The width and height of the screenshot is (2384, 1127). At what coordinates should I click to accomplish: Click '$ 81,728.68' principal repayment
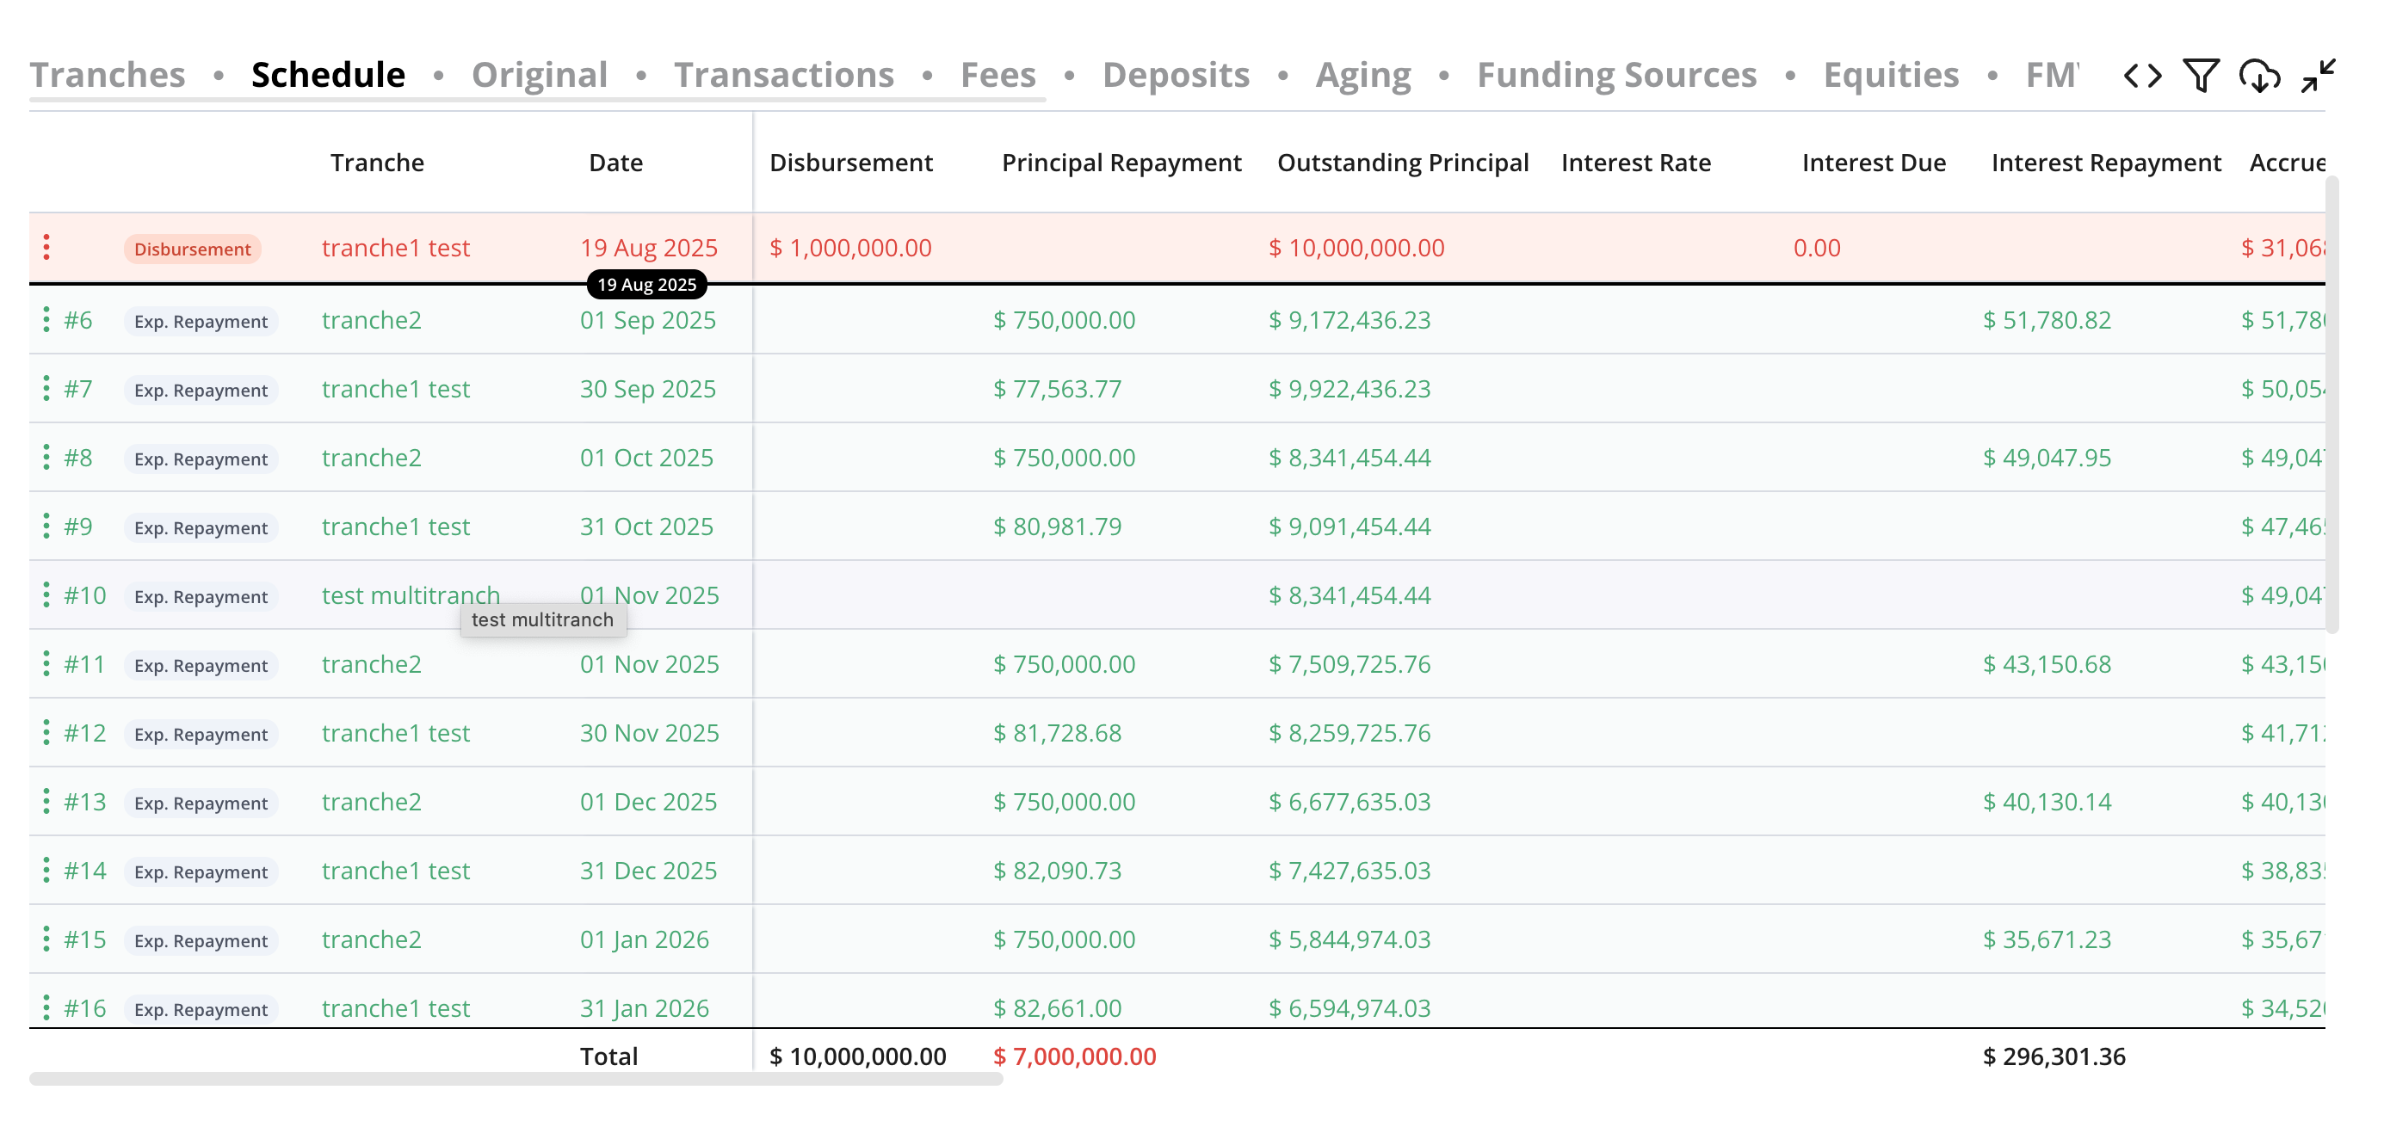click(1057, 733)
